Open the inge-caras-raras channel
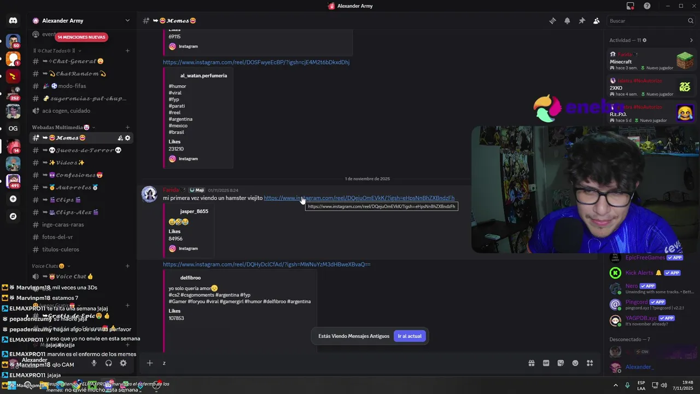Image resolution: width=700 pixels, height=394 pixels. pyautogui.click(x=81, y=224)
